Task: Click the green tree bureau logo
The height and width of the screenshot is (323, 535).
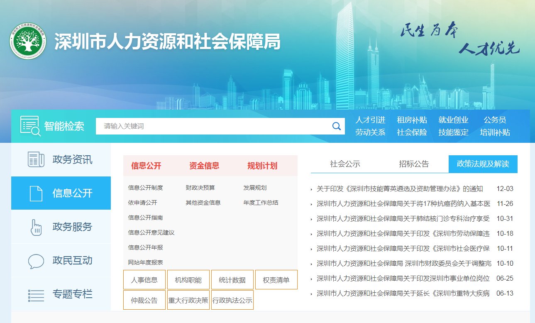Action: 28,42
